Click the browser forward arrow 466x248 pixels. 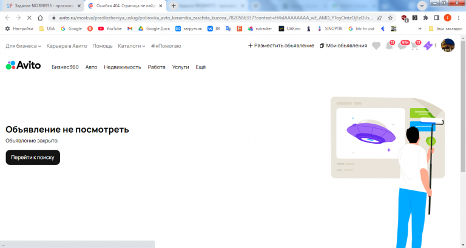click(x=18, y=18)
